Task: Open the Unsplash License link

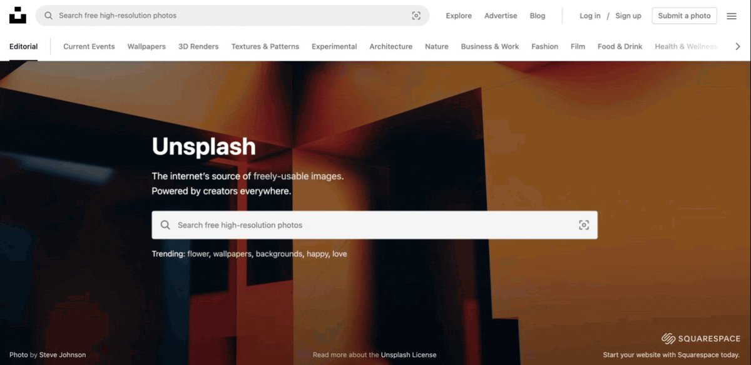Action: tap(409, 355)
